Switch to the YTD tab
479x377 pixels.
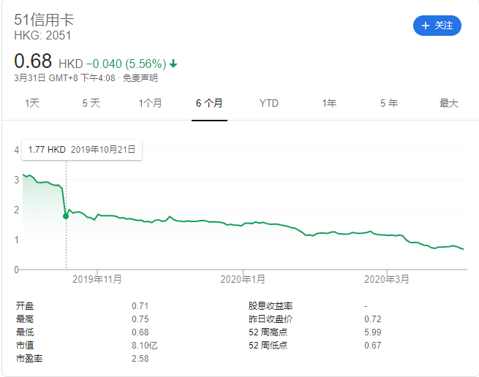[x=269, y=103]
